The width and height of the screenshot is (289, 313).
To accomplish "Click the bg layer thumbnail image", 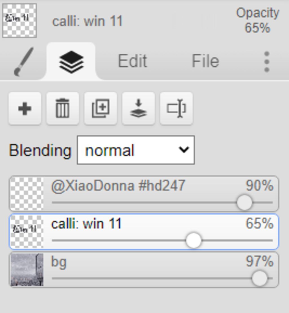I will (27, 270).
